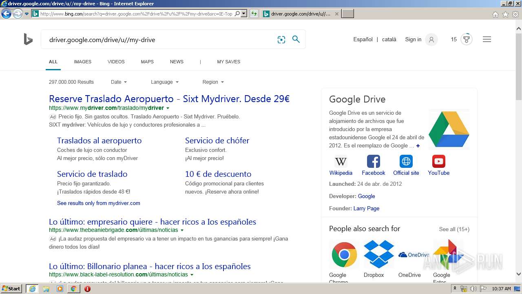Show hidden system tray icons
Image resolution: width=522 pixels, height=294 pixels.
[x=455, y=289]
